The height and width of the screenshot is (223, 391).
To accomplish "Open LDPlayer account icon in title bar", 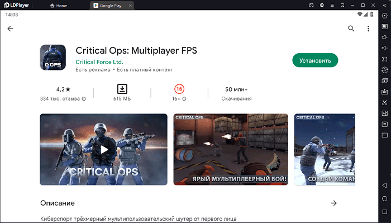I will point(322,5).
